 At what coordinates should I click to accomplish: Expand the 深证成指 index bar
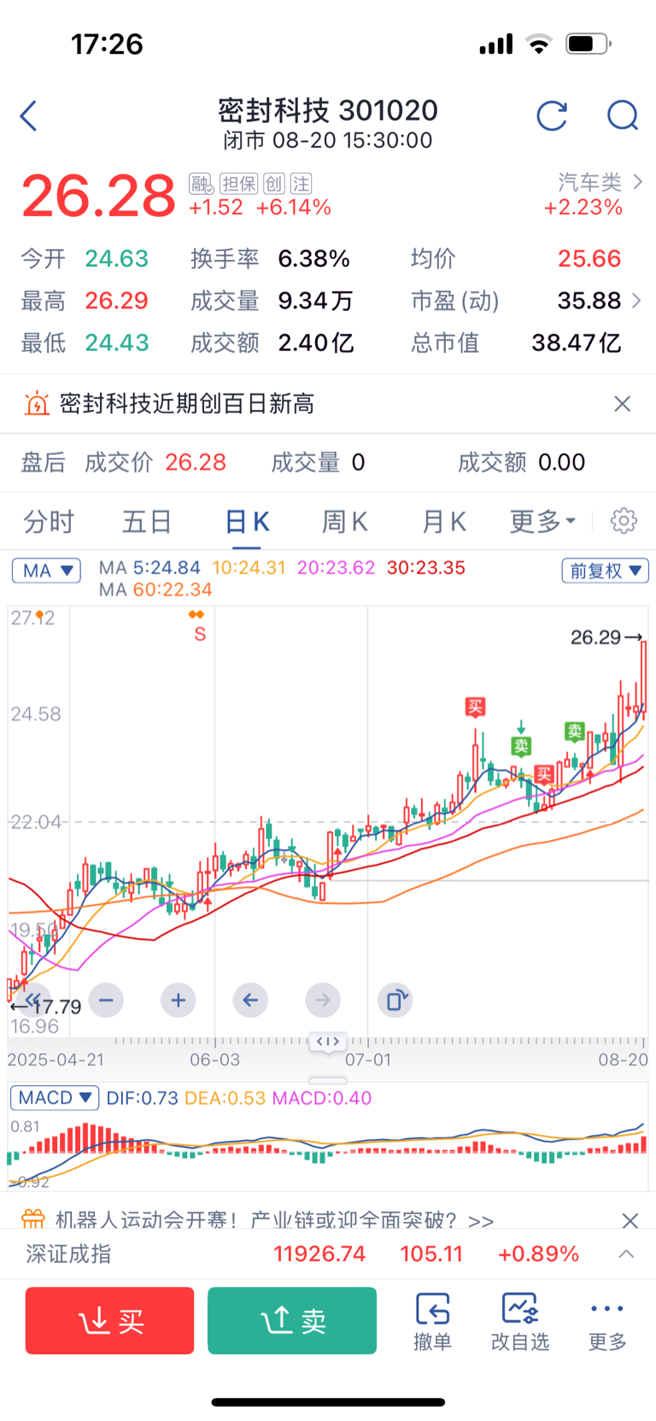click(x=626, y=1254)
